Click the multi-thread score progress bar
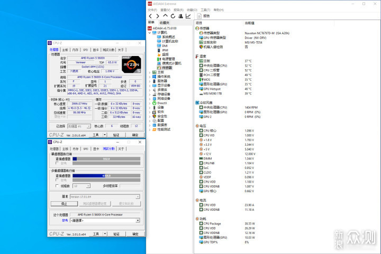The height and width of the screenshot is (254, 381). tap(106, 176)
